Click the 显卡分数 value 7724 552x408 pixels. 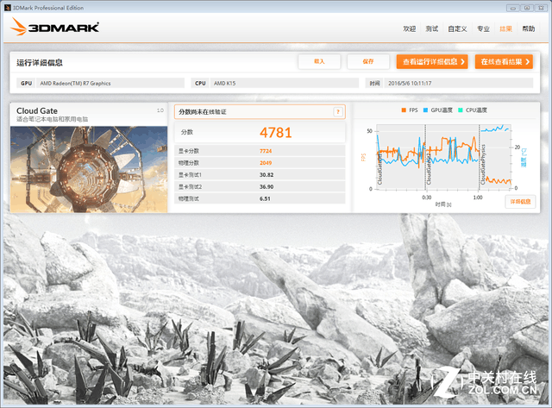[x=266, y=151]
